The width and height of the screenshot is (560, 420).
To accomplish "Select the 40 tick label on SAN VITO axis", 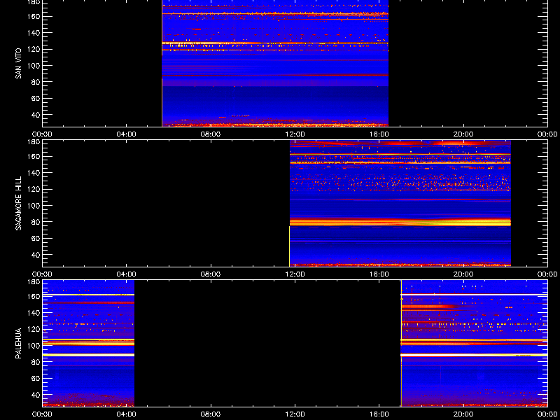I will 35,115.
